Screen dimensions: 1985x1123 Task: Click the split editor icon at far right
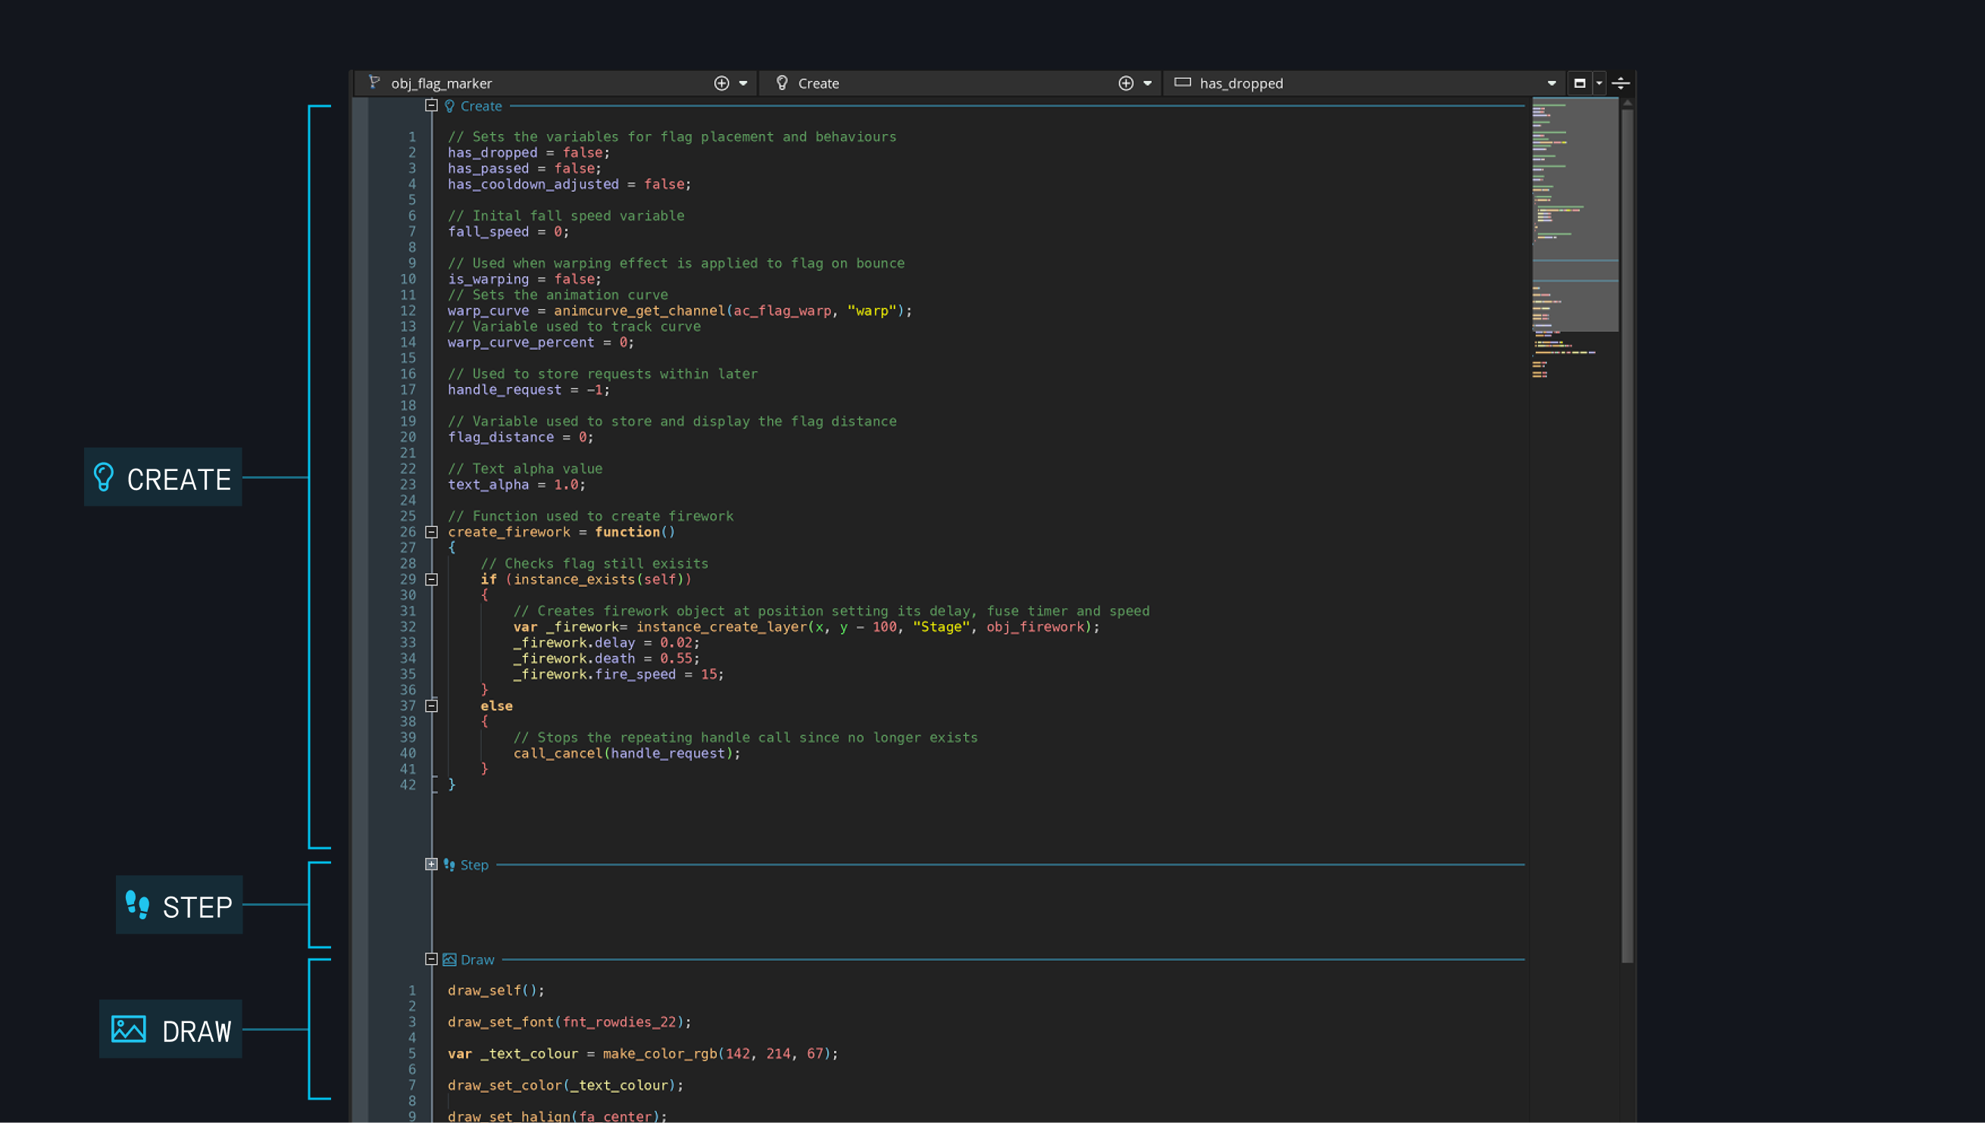[1620, 83]
